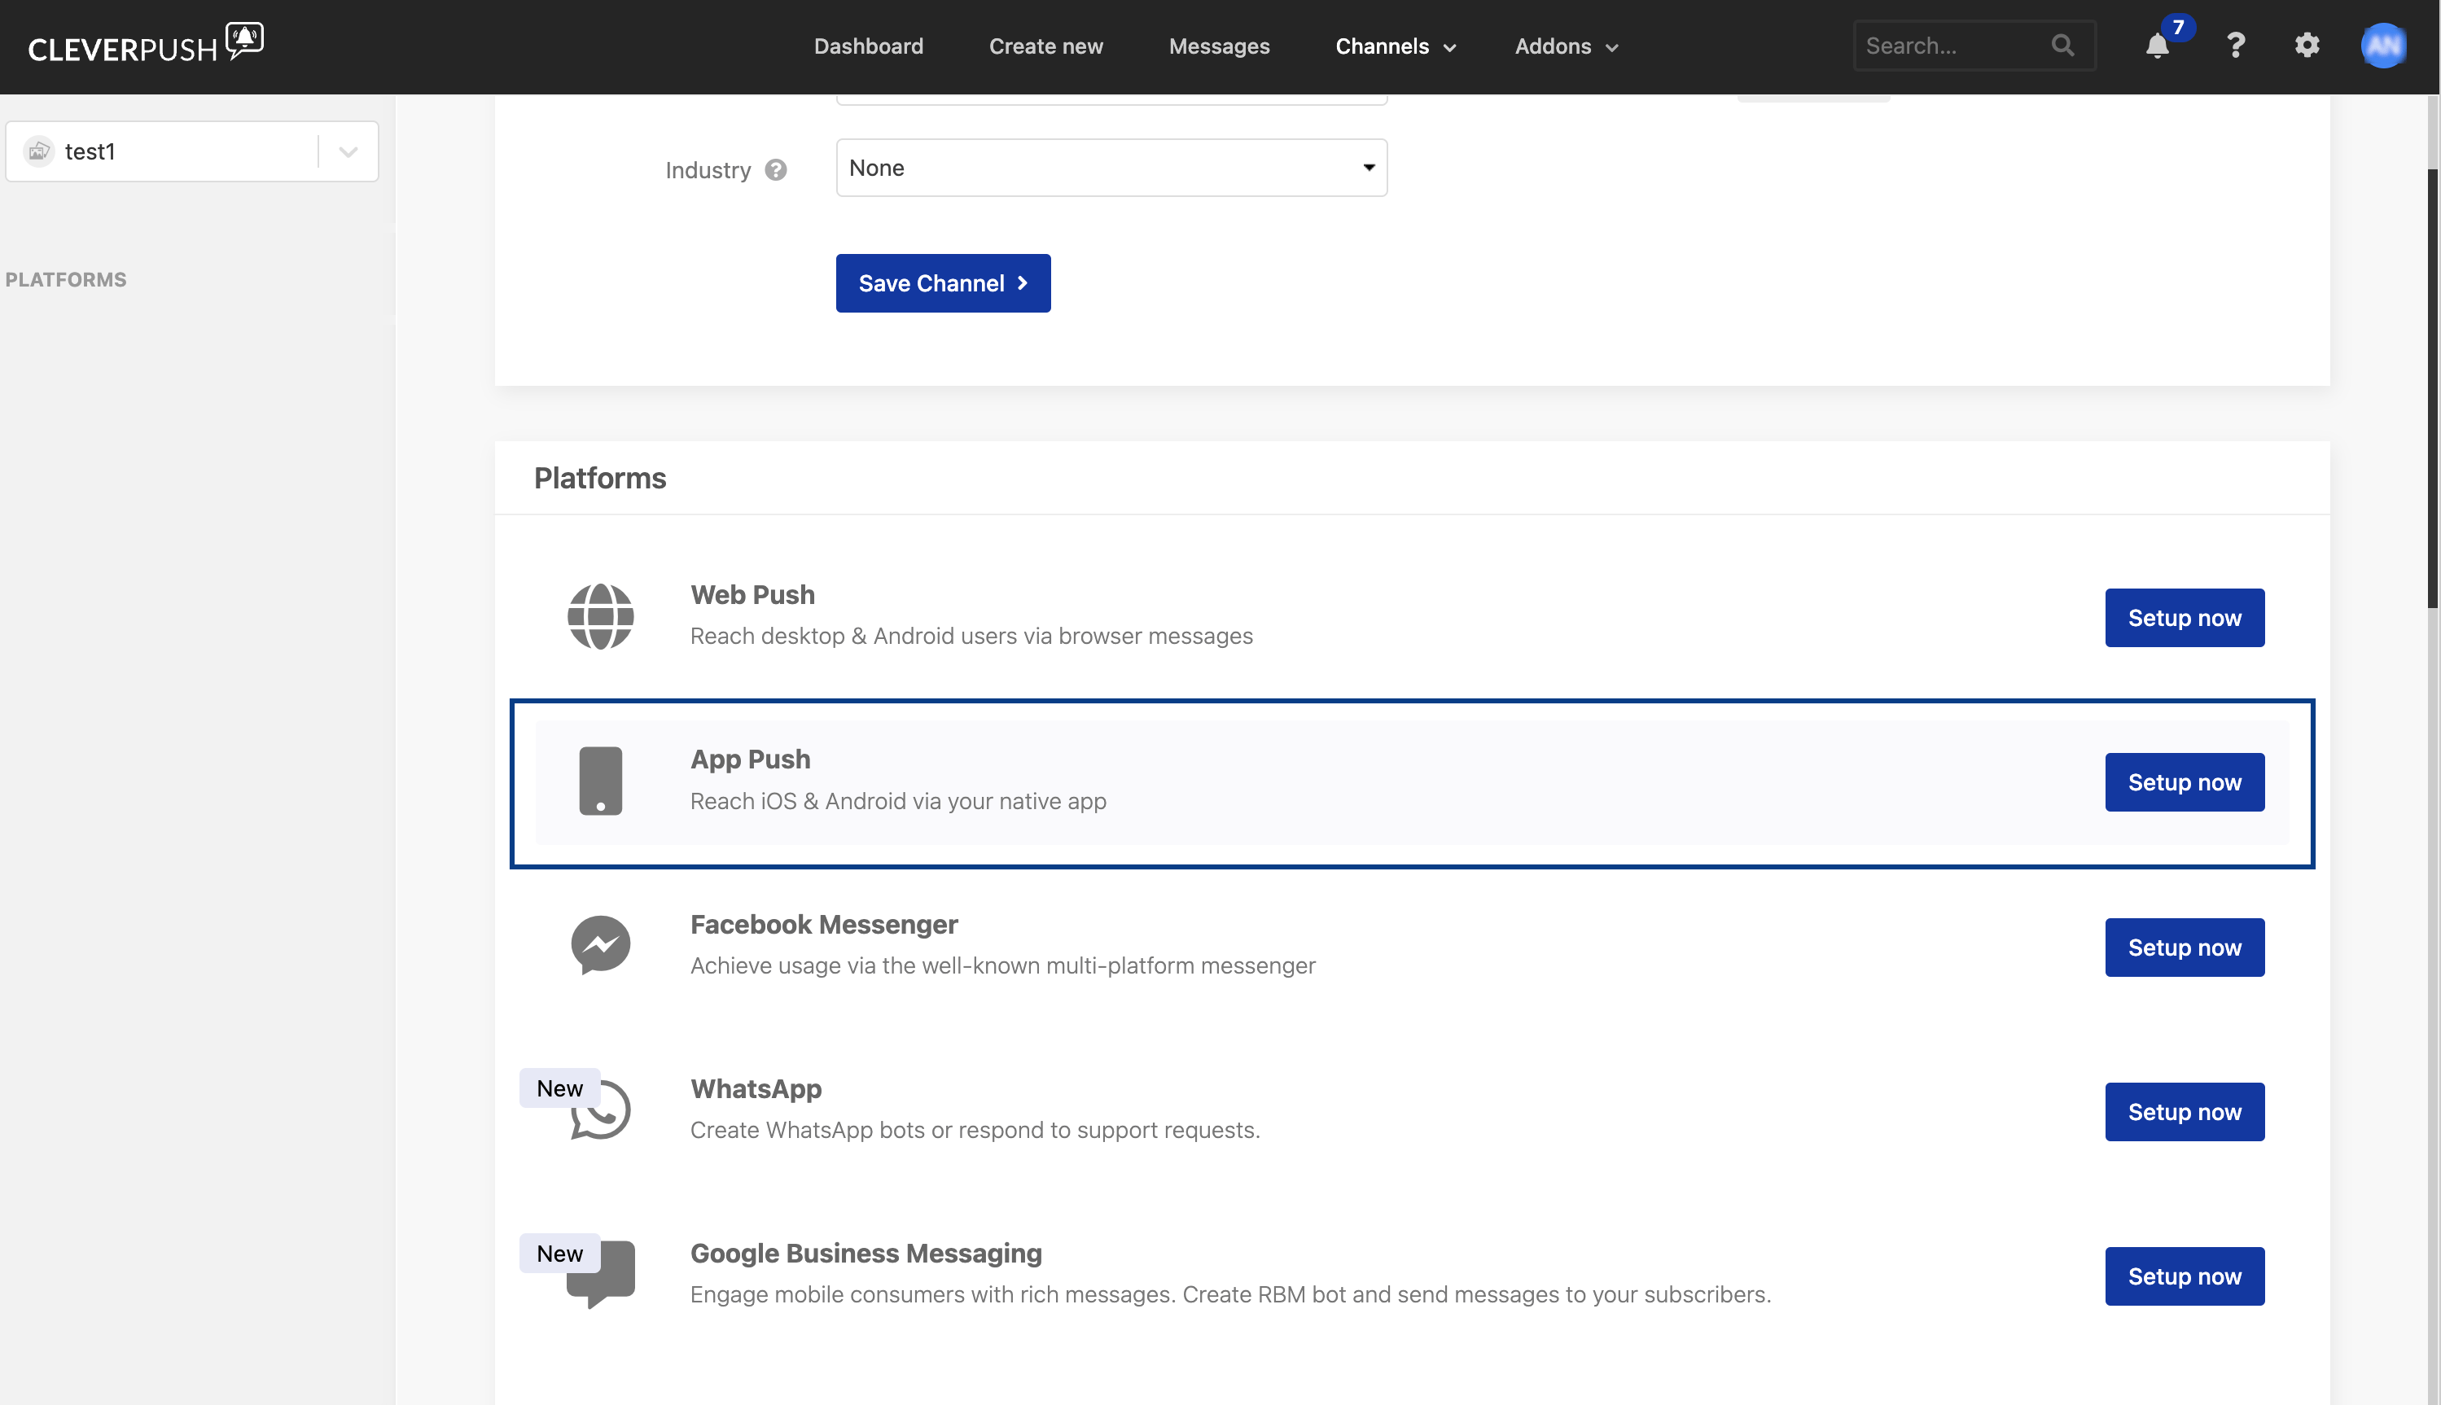Click 'Achieve usage via the well-known' description
This screenshot has height=1405, width=2441.
coord(1001,965)
